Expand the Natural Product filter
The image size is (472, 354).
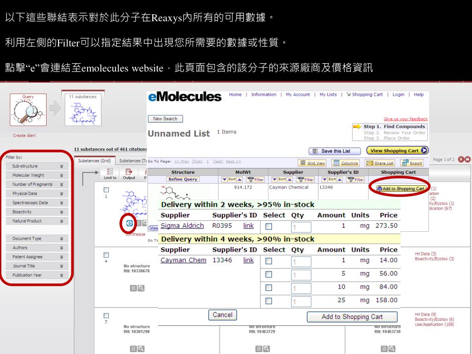[37, 221]
